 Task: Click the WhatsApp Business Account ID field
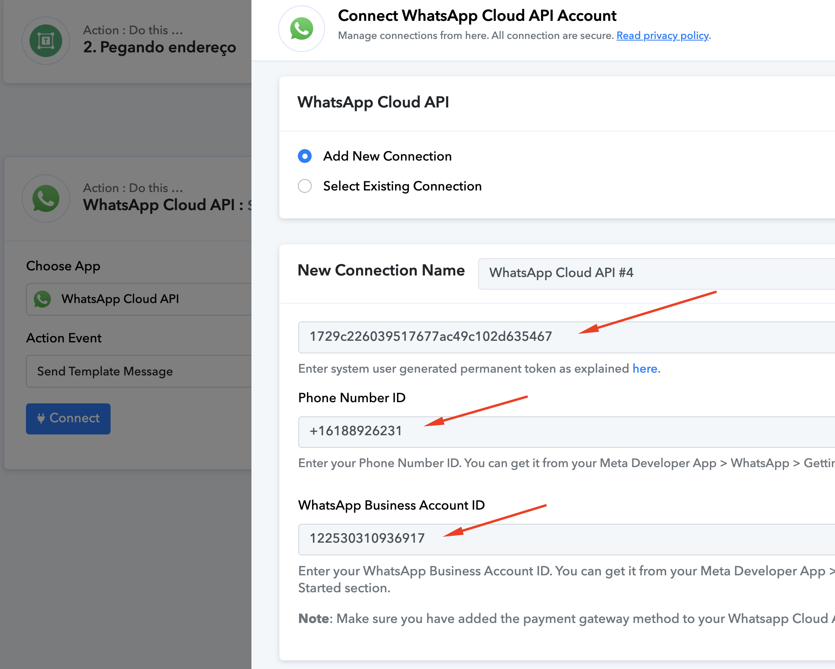[567, 539]
